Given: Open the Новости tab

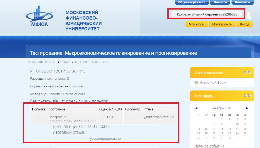Looking at the screenshot, I should click(x=220, y=2).
